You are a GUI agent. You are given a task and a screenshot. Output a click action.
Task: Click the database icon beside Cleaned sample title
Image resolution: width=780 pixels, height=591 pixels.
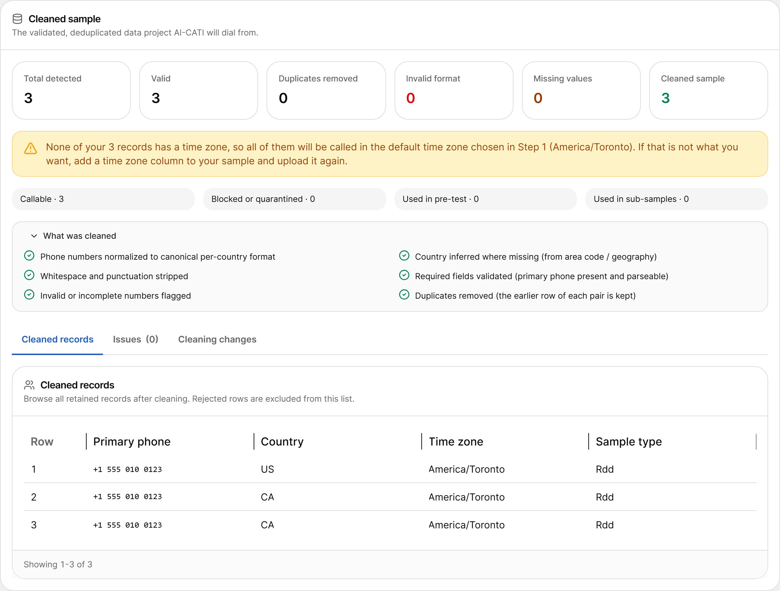17,19
